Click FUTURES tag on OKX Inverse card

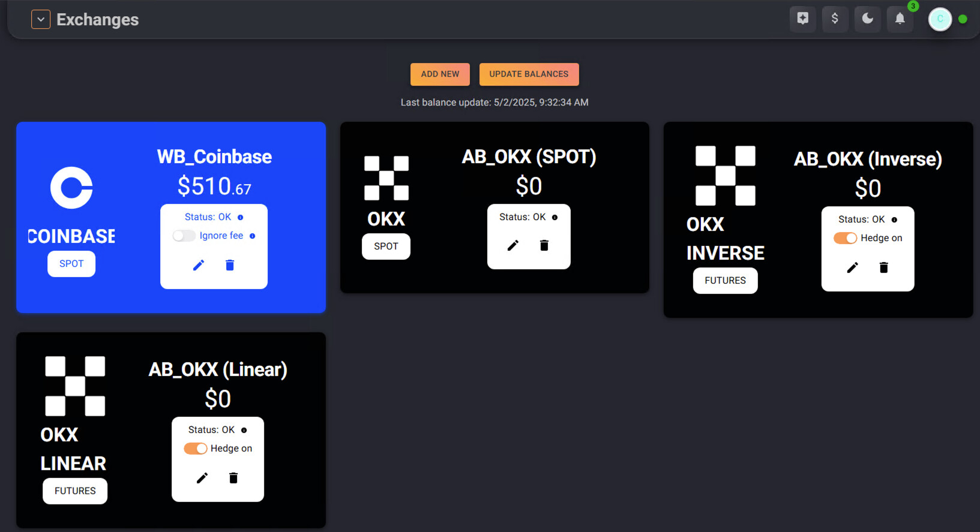(x=726, y=281)
